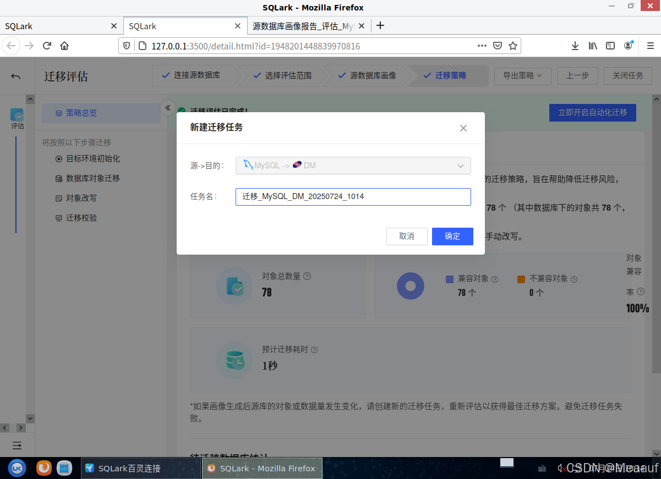This screenshot has width=661, height=479.
Task: Open a new browser tab
Action: (380, 25)
